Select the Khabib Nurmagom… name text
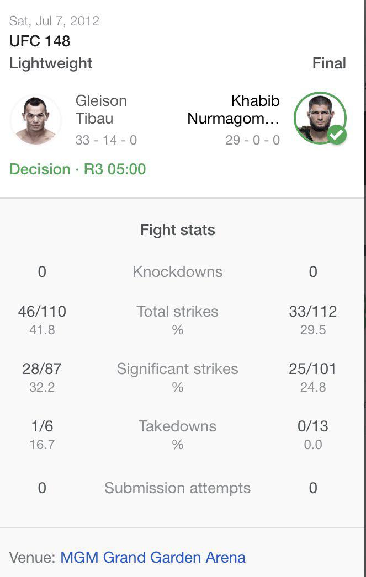Viewport: 366px width, 577px height. point(234,110)
